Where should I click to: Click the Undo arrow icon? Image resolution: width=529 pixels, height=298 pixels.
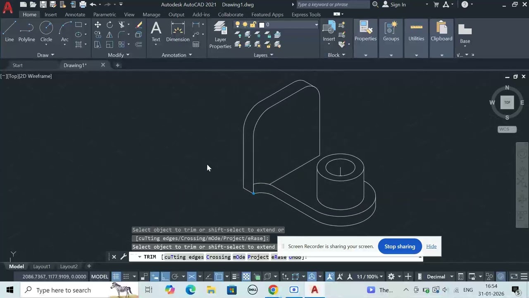[x=93, y=5]
